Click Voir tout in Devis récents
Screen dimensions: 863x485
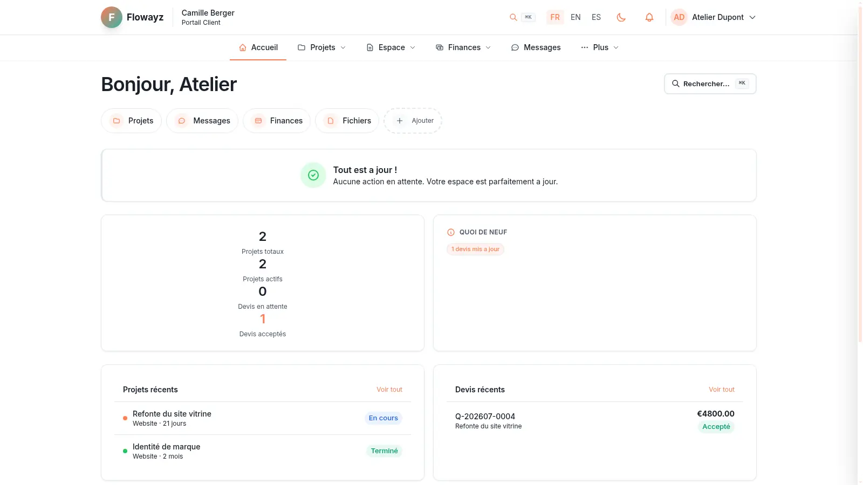722,390
